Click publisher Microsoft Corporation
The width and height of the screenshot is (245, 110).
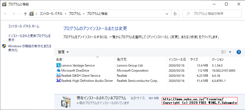point(132,71)
